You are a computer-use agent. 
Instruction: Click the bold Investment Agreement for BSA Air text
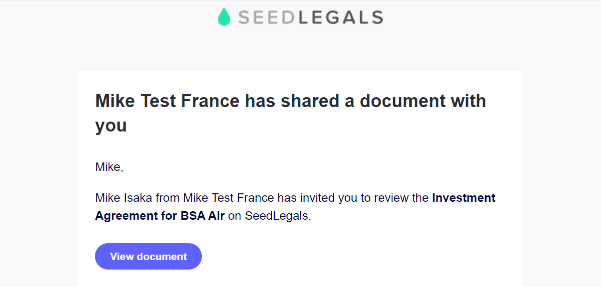[295, 207]
